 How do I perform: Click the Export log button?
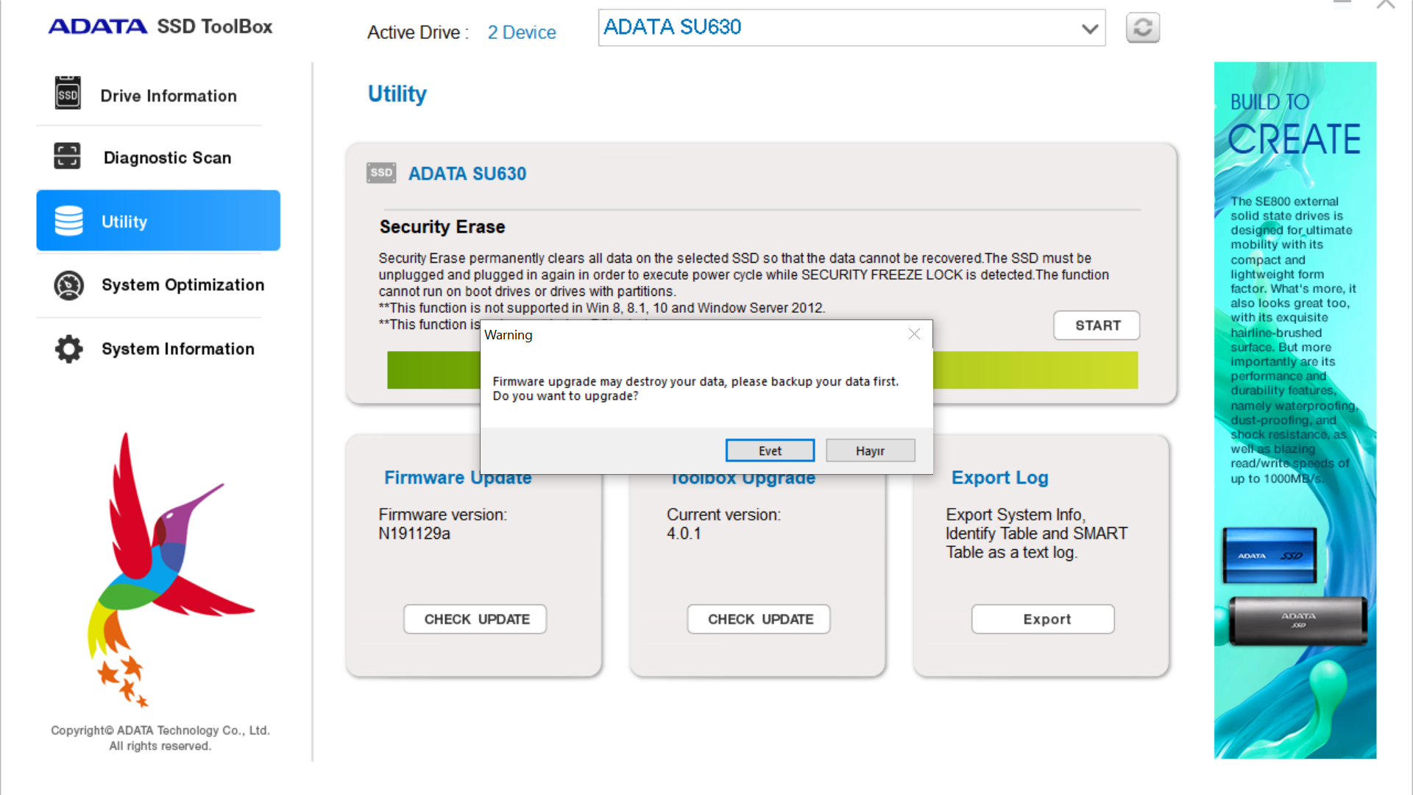(x=1042, y=619)
